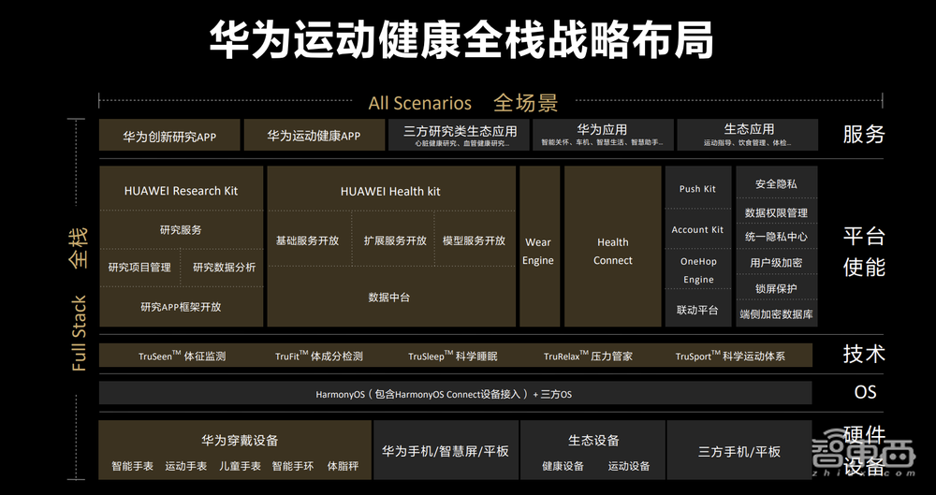Select the 端侧加密数据库 item
This screenshot has height=495, width=936.
(776, 313)
